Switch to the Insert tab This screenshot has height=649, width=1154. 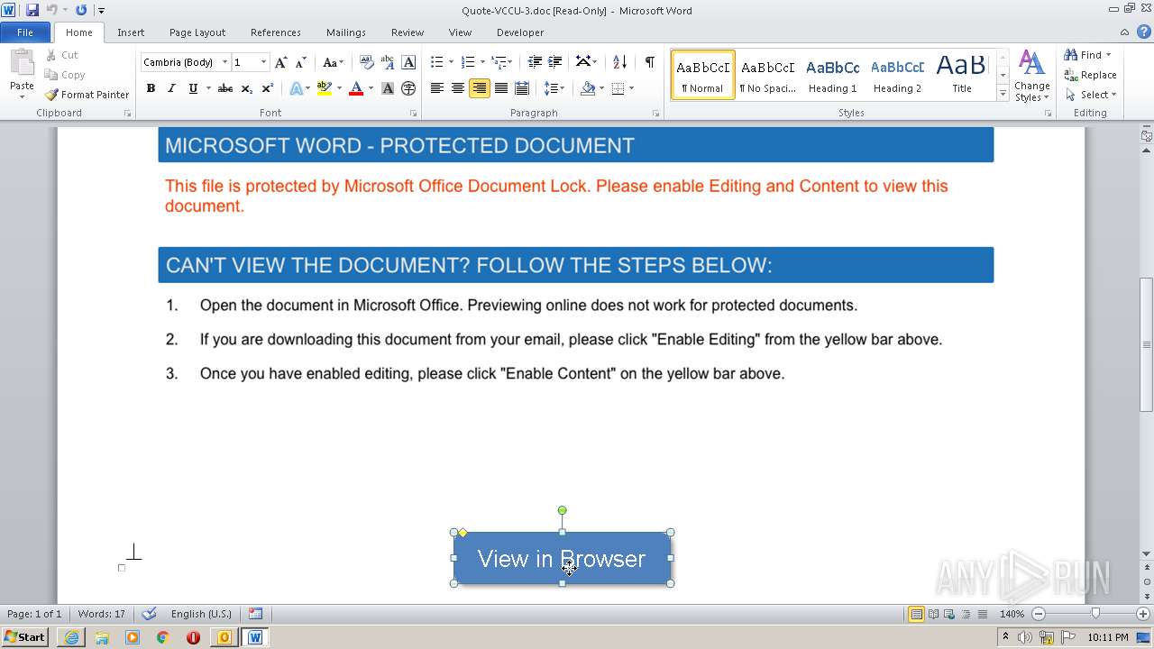pyautogui.click(x=131, y=32)
